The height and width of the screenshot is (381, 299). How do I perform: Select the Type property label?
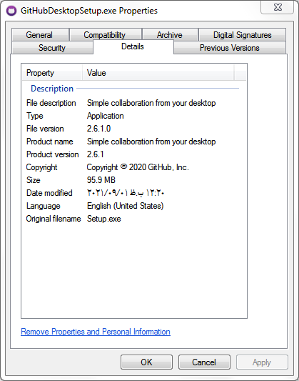(x=35, y=116)
